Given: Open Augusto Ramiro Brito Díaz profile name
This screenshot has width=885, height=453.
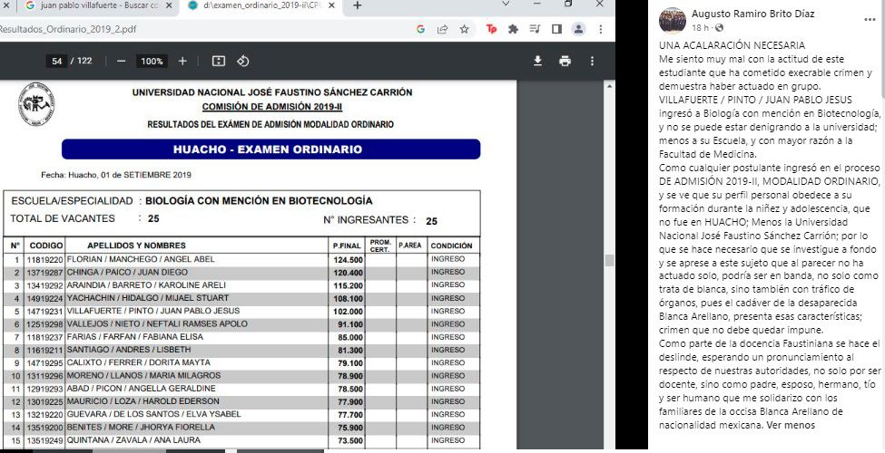Looking at the screenshot, I should (752, 14).
